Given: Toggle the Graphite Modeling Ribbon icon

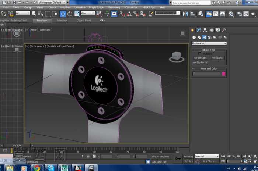Looking at the screenshot, I should (x=209, y=14).
